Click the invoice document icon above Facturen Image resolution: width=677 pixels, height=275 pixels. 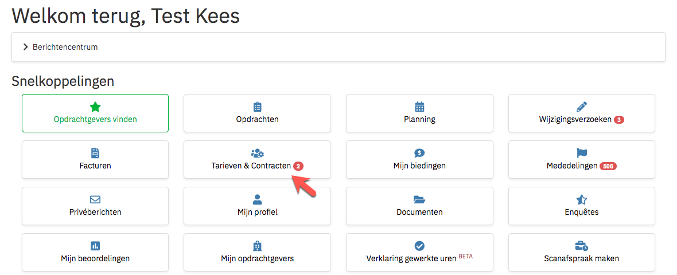tap(95, 153)
